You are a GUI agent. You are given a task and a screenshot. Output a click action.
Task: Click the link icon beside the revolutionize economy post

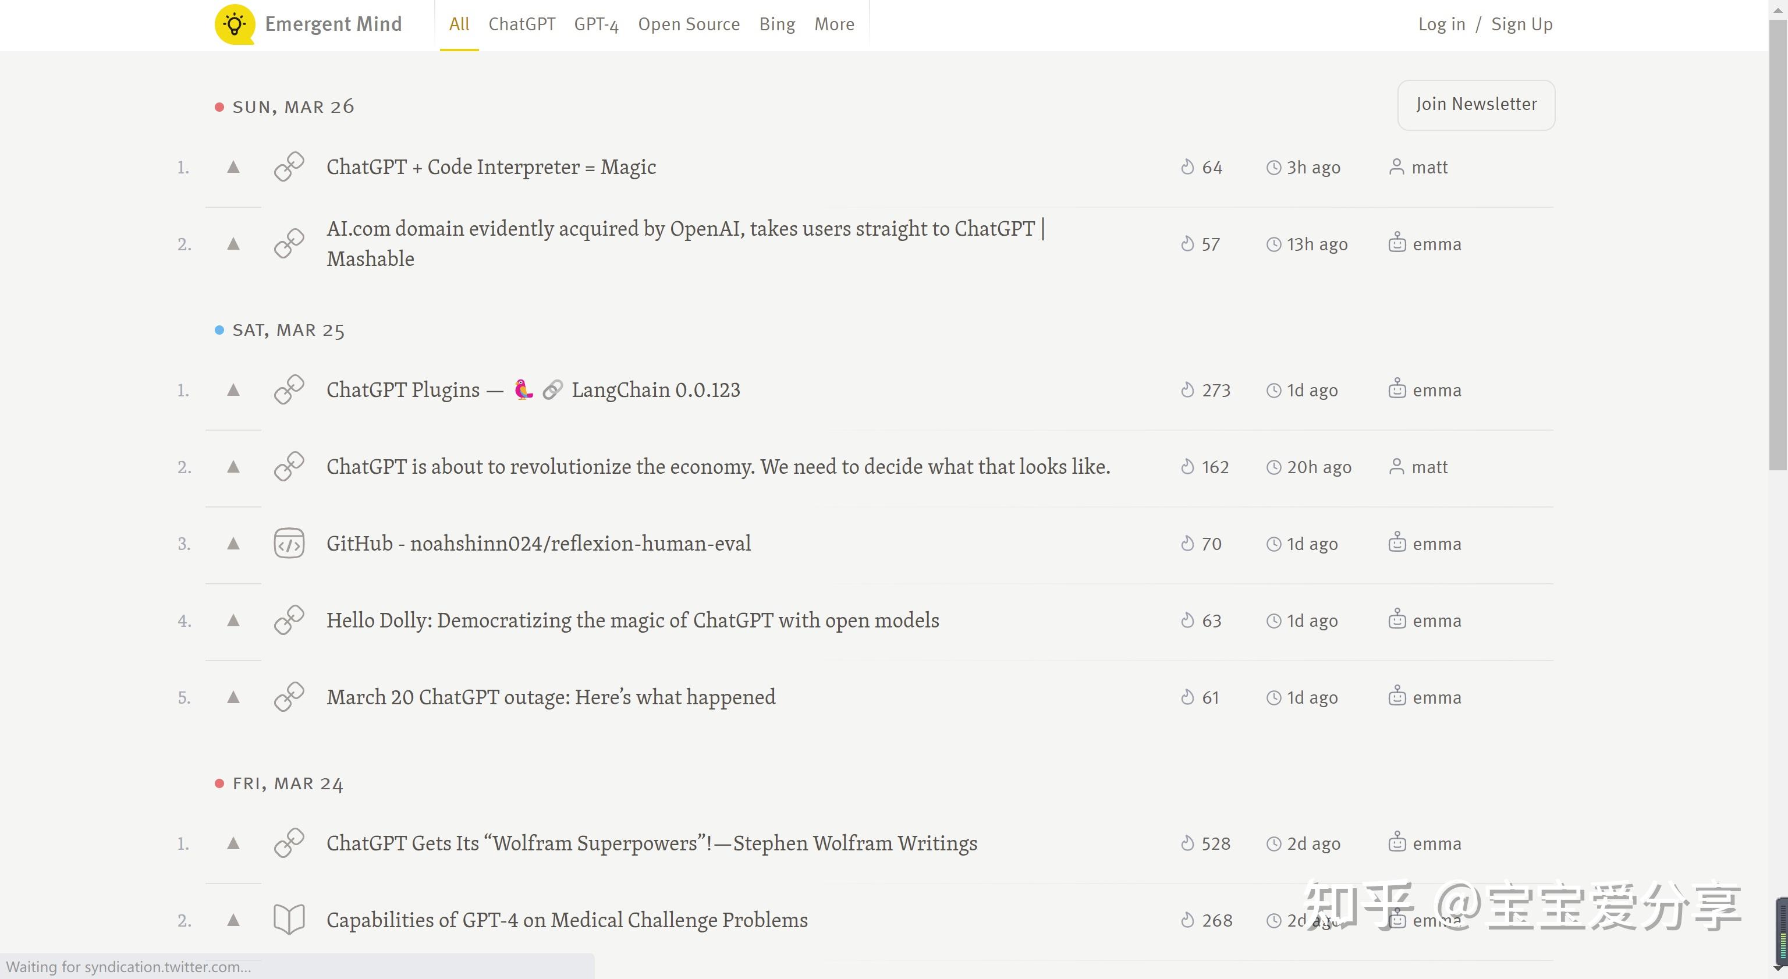pyautogui.click(x=289, y=467)
